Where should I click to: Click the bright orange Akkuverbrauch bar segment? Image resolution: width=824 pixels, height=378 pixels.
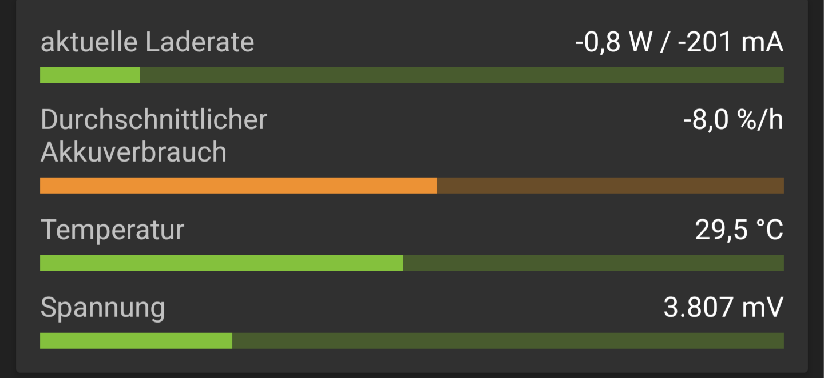click(x=238, y=186)
